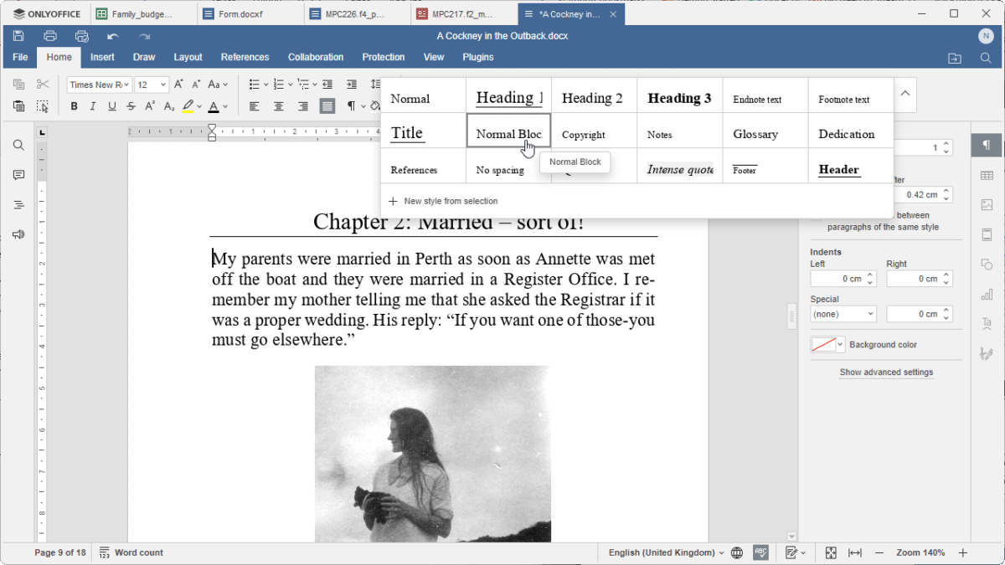Screen dimensions: 1005x565
Task: Open Text Art settings panel
Action: point(987,322)
